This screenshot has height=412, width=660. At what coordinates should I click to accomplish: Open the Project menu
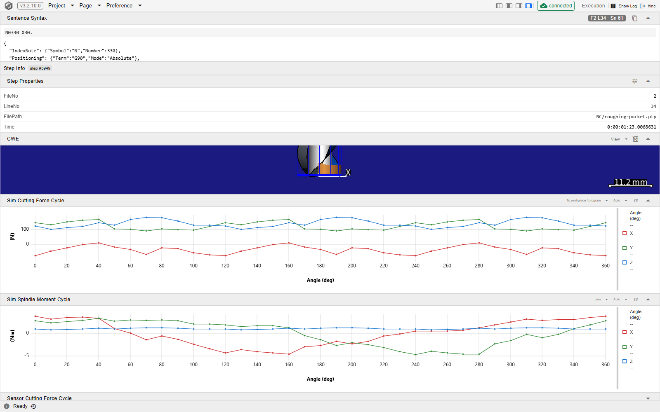(x=61, y=6)
